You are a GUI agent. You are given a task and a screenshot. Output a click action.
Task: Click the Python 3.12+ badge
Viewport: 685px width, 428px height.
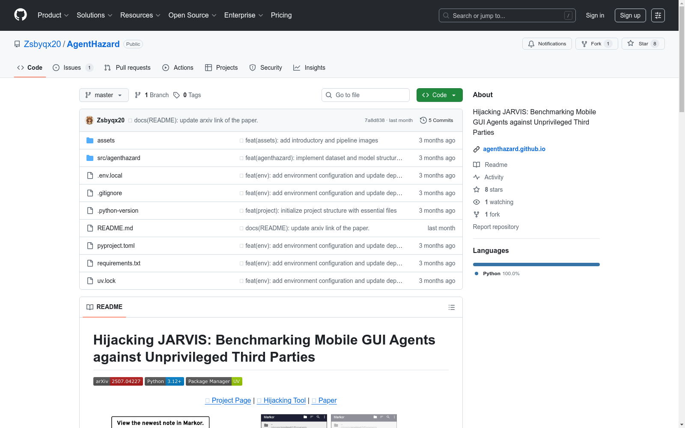164,381
